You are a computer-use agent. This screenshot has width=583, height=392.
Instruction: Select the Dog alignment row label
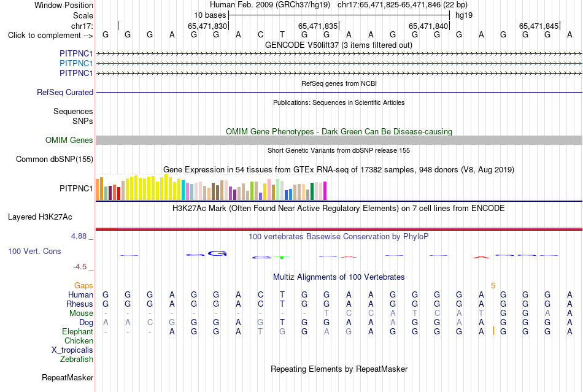[86, 323]
